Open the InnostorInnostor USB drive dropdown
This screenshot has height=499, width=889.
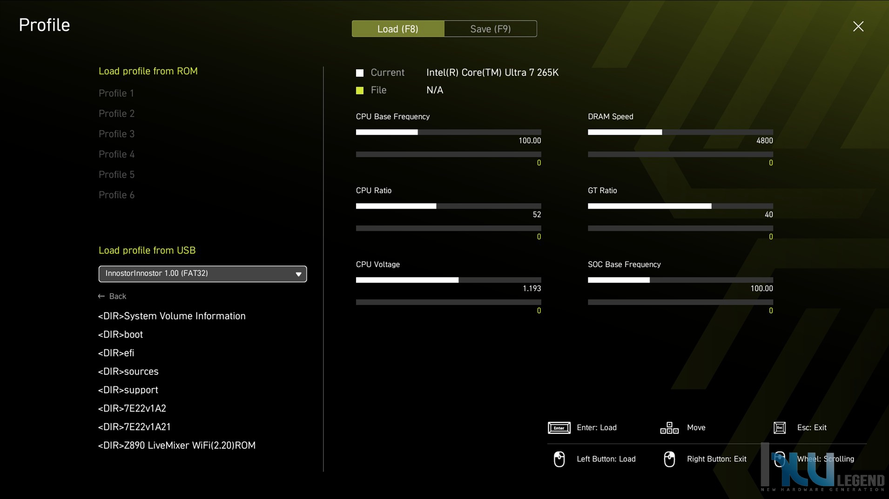point(202,274)
